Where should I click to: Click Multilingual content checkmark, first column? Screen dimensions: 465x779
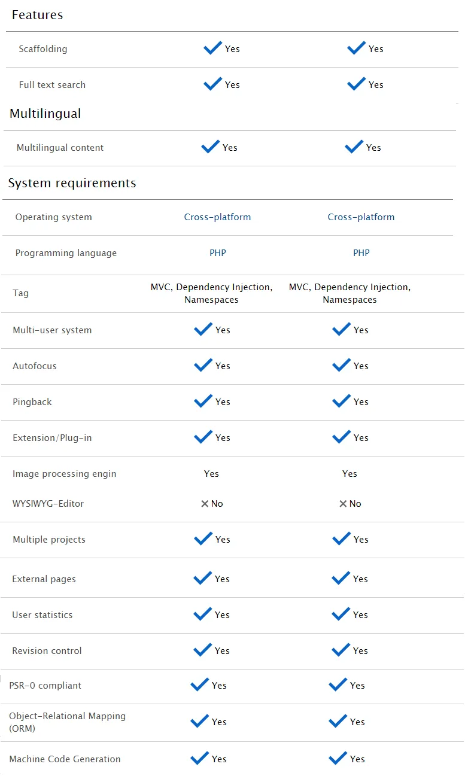(x=210, y=147)
